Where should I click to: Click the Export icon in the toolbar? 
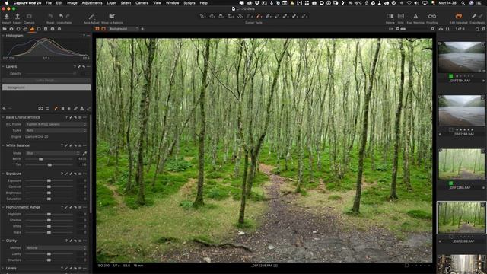click(18, 17)
